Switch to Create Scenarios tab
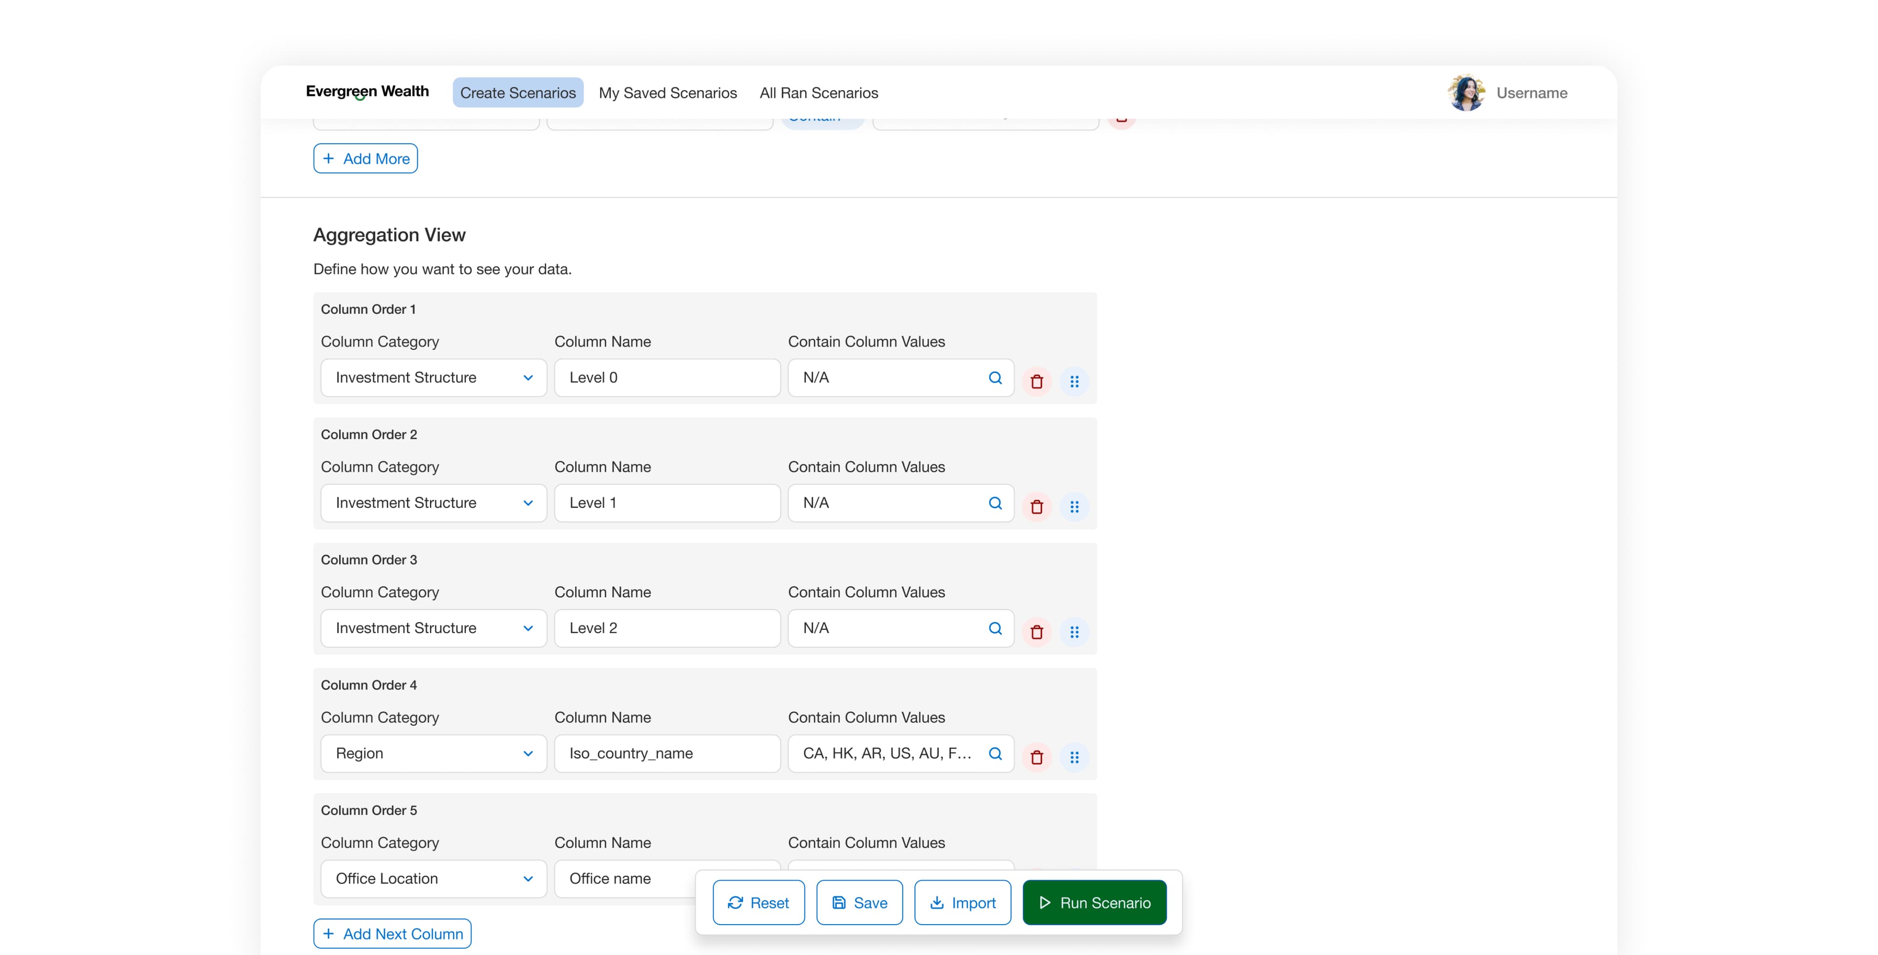The width and height of the screenshot is (1878, 955). coord(517,92)
